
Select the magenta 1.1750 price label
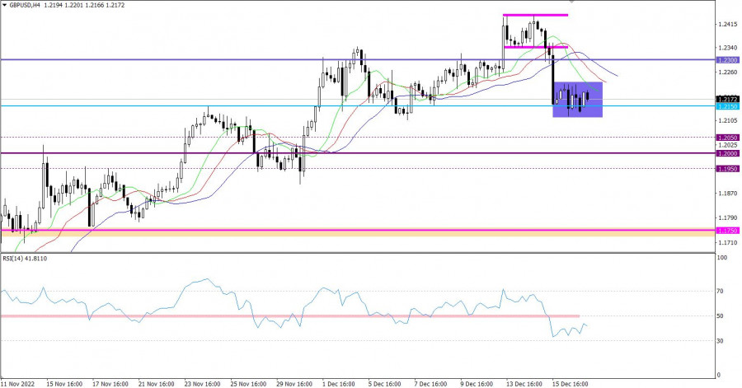point(726,231)
